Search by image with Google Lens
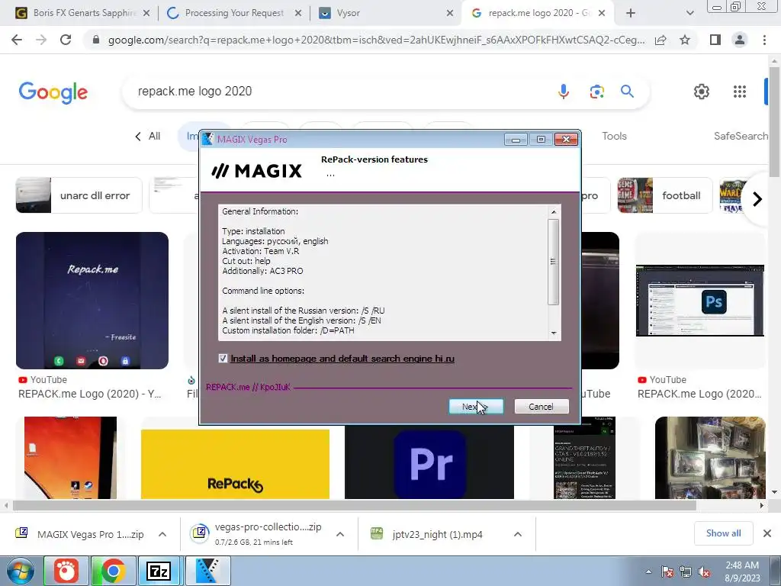Image resolution: width=781 pixels, height=586 pixels. coord(596,92)
